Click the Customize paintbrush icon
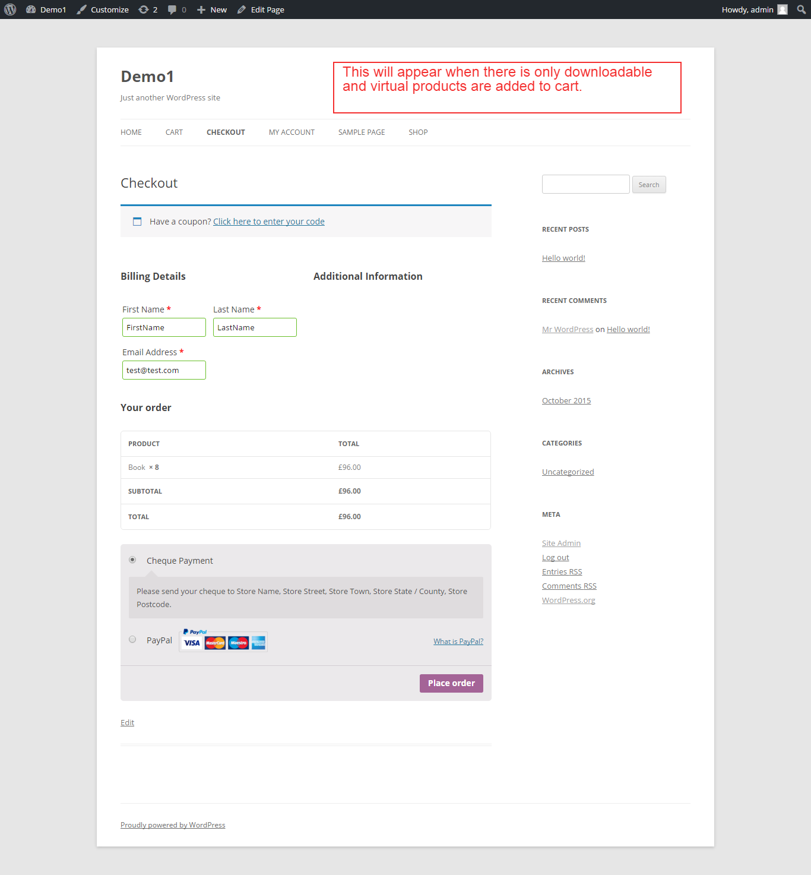This screenshot has height=875, width=811. point(82,10)
